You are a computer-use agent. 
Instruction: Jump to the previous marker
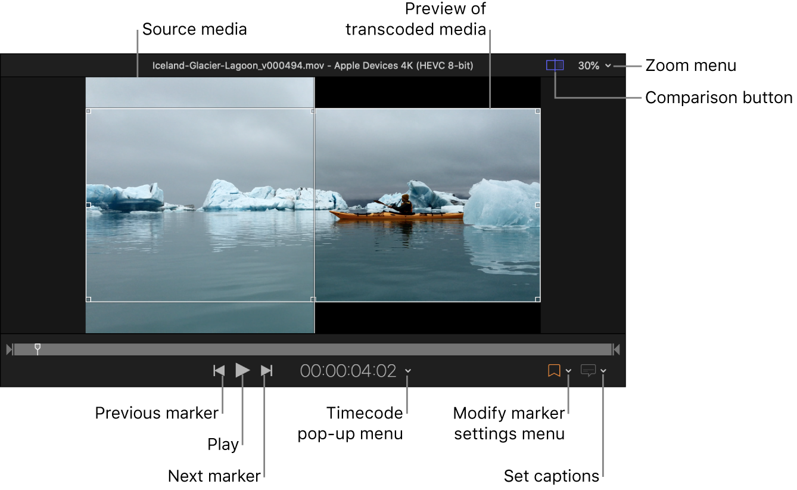(x=219, y=371)
